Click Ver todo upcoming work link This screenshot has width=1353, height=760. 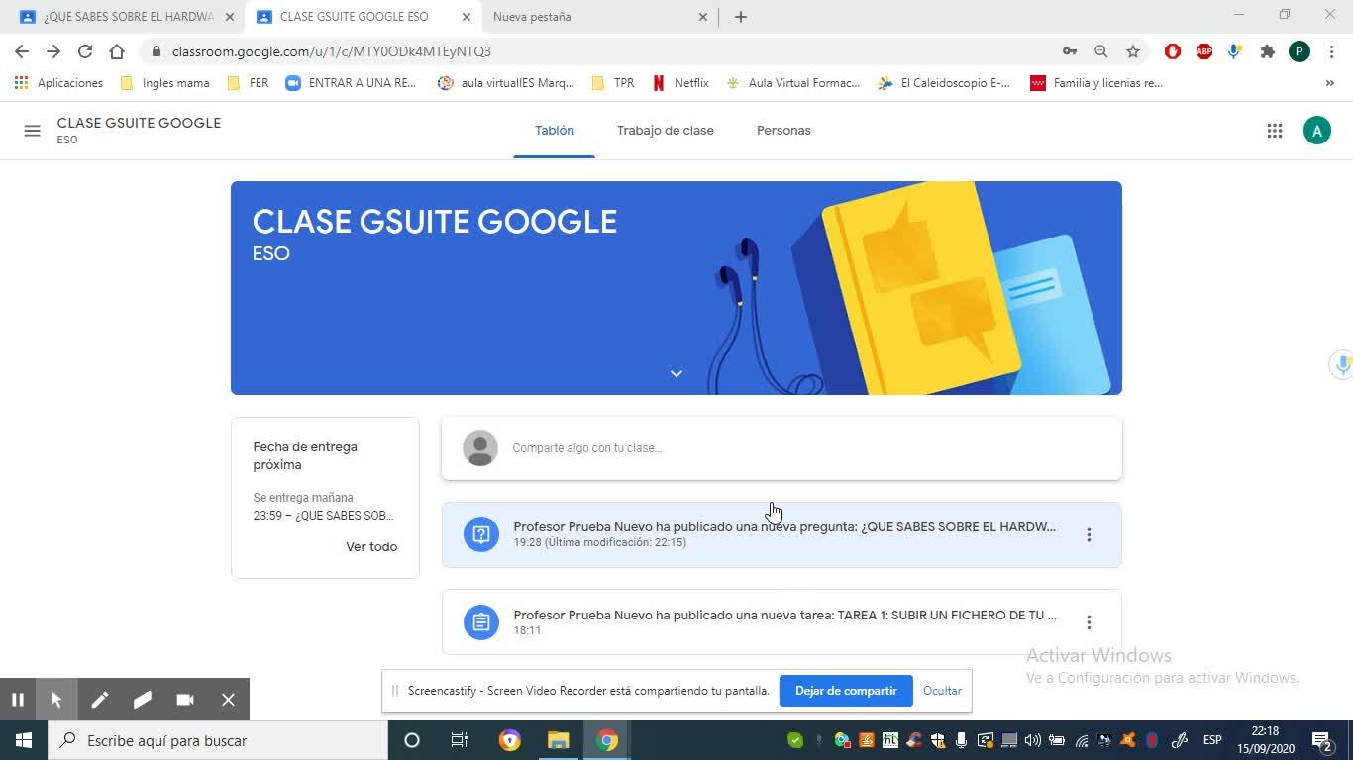click(x=371, y=546)
